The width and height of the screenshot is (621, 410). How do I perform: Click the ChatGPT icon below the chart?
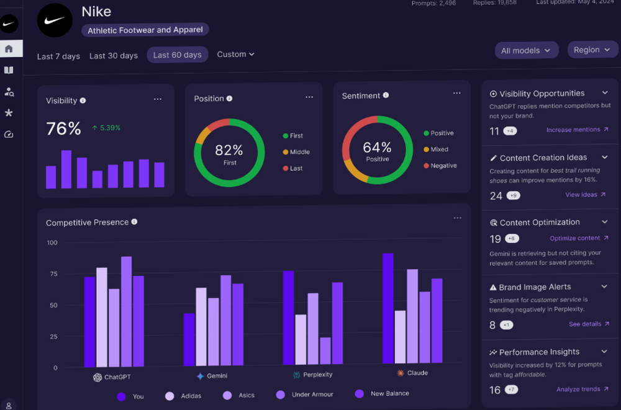tap(97, 377)
